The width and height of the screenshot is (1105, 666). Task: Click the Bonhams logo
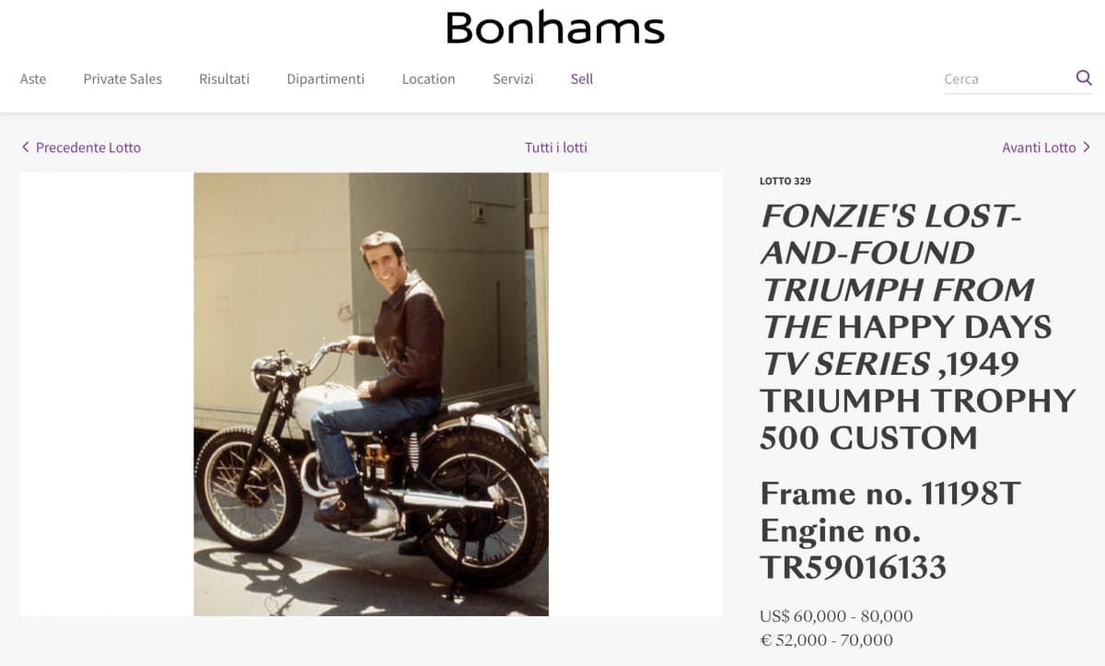tap(554, 28)
